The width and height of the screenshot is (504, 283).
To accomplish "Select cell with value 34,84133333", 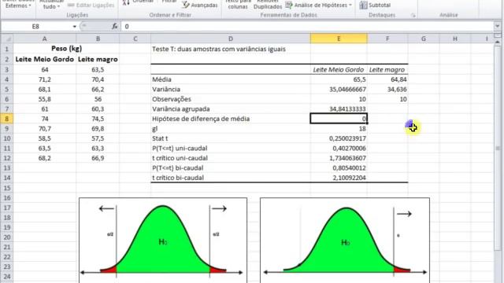I will click(339, 109).
